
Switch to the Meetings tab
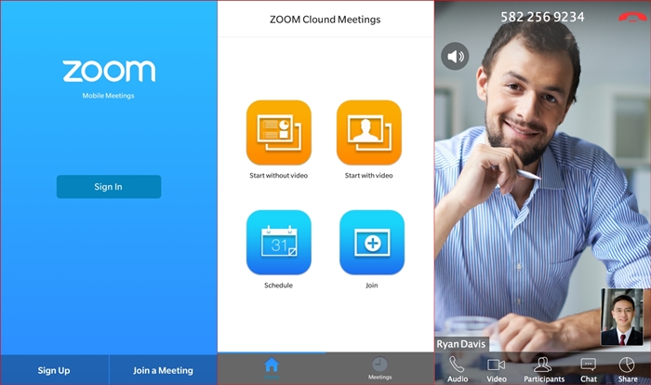pyautogui.click(x=379, y=368)
